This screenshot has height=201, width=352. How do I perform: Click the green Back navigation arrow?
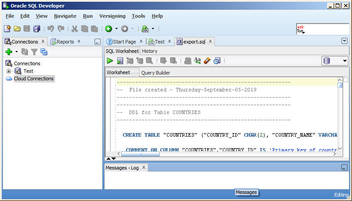click(108, 29)
